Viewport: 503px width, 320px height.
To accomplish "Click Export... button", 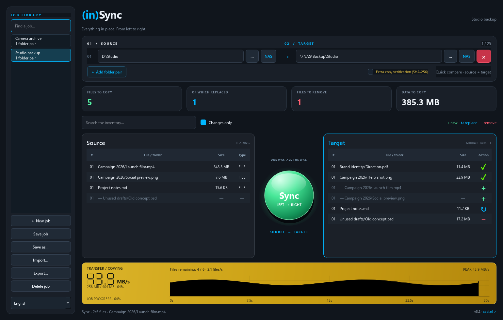I will pyautogui.click(x=41, y=273).
